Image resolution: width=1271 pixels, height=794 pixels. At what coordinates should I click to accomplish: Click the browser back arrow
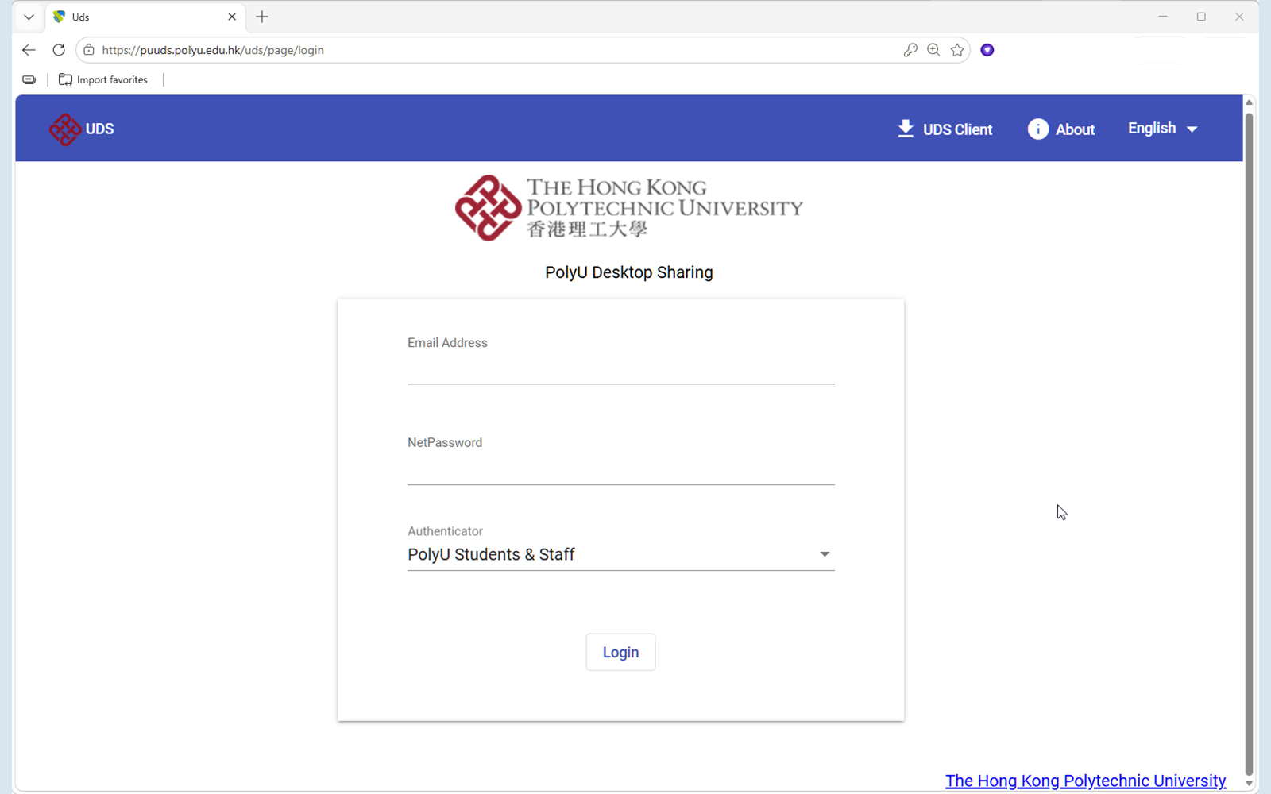click(x=29, y=50)
